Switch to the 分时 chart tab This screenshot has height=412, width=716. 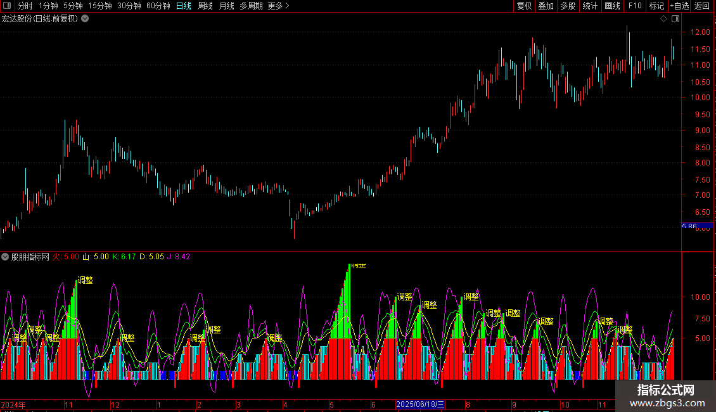(x=25, y=6)
